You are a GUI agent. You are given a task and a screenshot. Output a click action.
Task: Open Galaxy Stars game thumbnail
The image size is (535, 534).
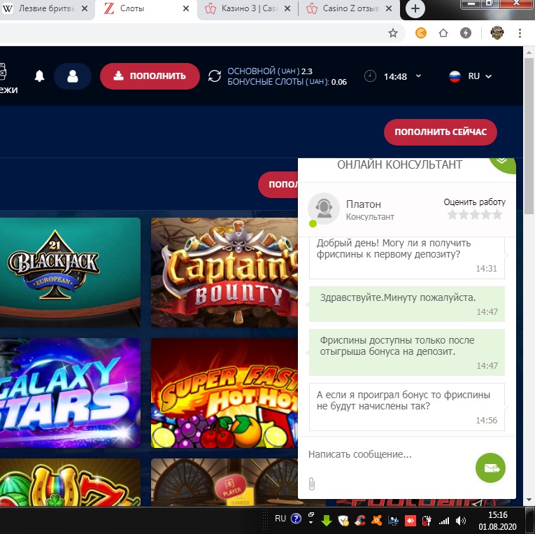point(70,393)
